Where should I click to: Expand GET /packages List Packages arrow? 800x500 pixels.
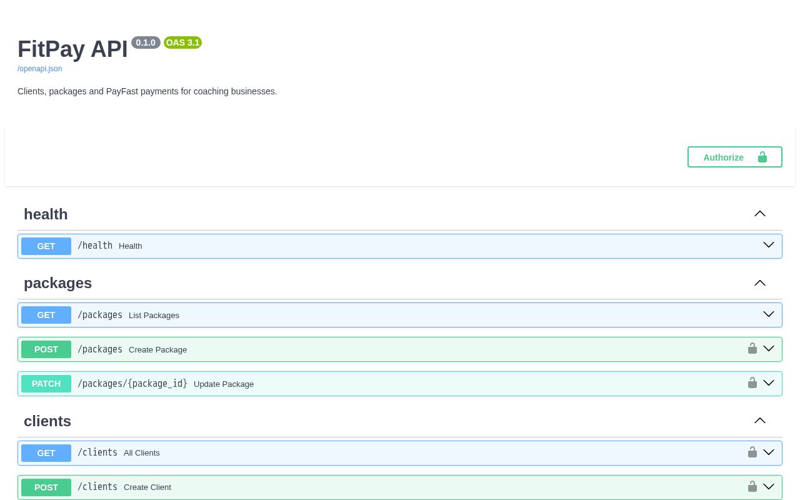(x=769, y=314)
